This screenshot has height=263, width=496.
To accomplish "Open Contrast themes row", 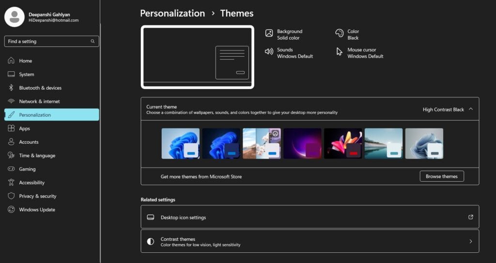I will 310,241.
